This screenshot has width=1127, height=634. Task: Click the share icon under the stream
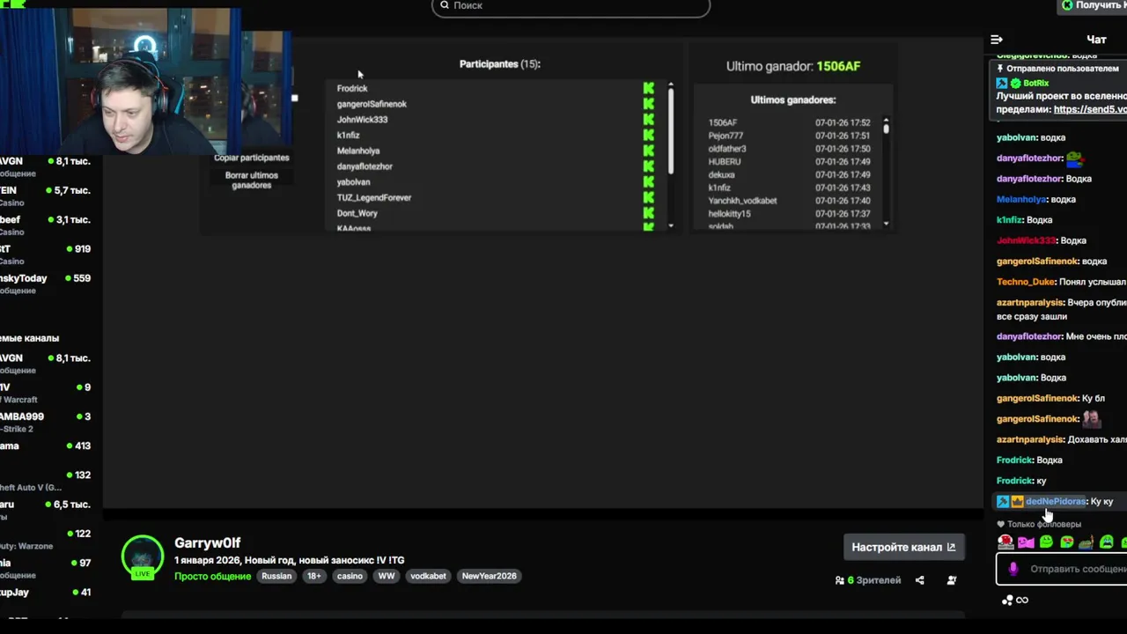(x=920, y=580)
